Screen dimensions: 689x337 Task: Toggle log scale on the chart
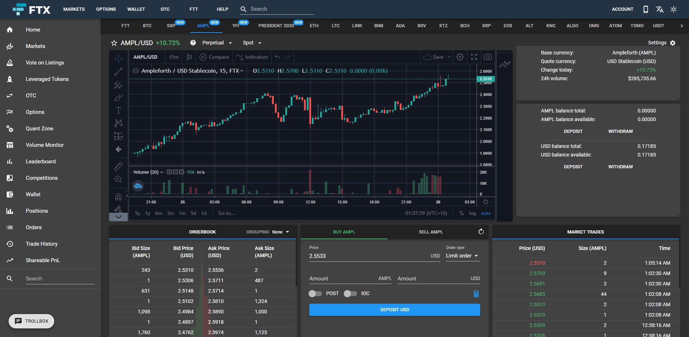pyautogui.click(x=472, y=213)
